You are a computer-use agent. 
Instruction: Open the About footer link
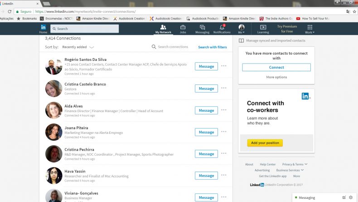click(x=249, y=164)
